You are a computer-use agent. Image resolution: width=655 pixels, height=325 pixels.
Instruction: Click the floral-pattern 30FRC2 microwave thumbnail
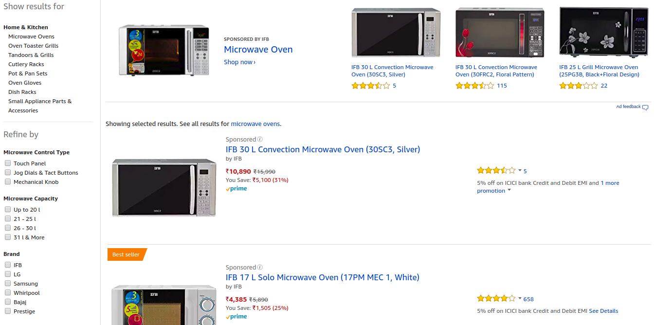point(499,33)
